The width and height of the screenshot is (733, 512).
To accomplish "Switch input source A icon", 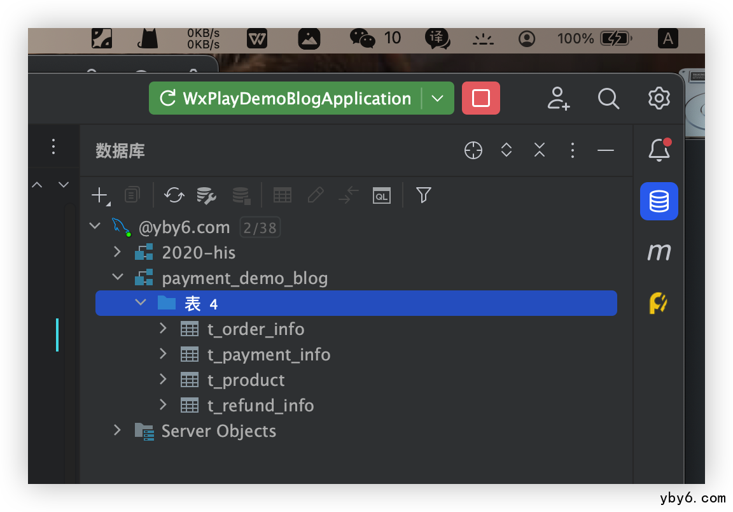I will pos(667,38).
